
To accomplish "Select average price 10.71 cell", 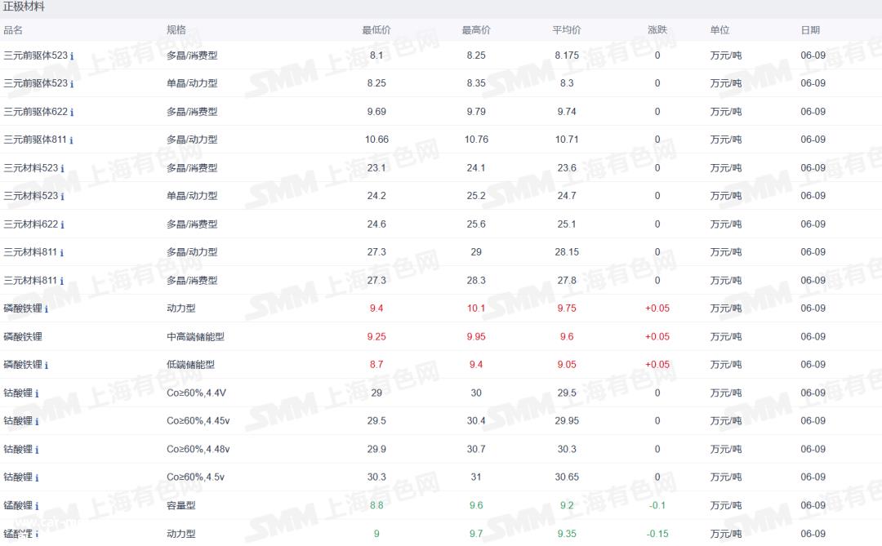I will coord(567,140).
